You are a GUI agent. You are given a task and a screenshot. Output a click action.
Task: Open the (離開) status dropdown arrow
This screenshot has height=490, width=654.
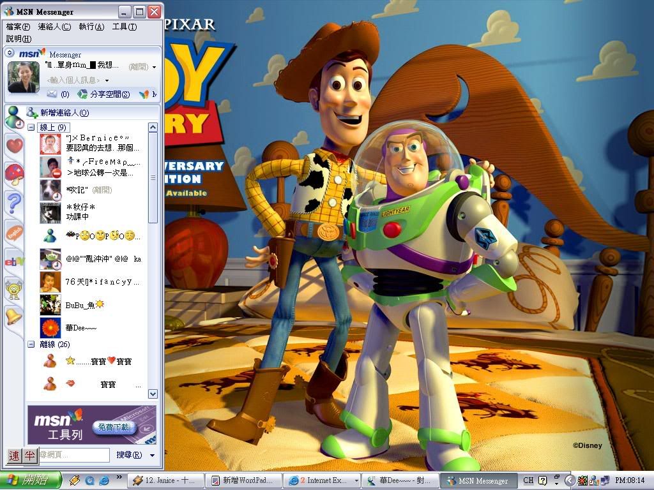pos(155,67)
